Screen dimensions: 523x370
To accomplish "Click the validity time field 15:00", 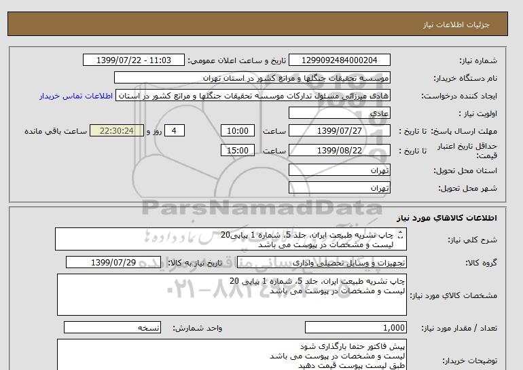I will pos(238,150).
